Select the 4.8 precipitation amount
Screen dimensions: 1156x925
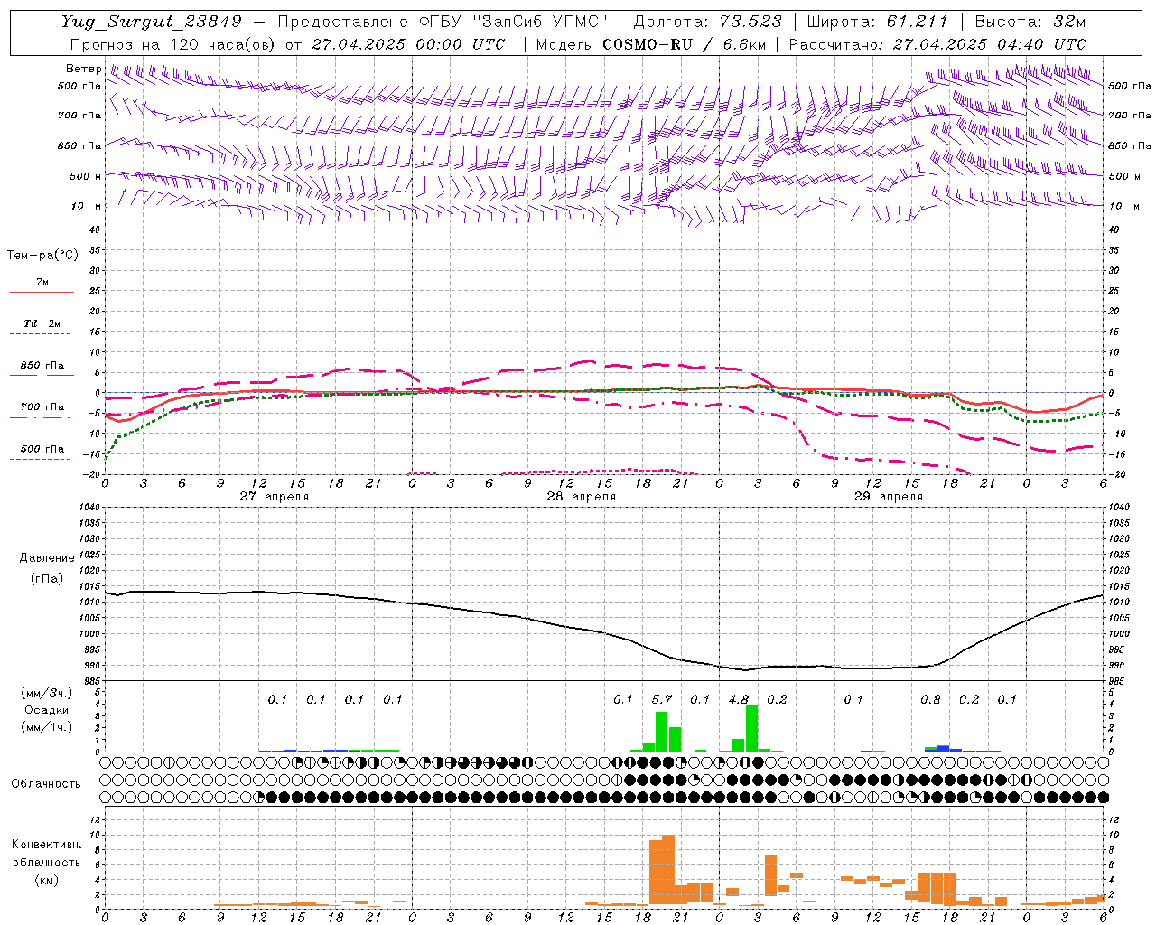[739, 700]
